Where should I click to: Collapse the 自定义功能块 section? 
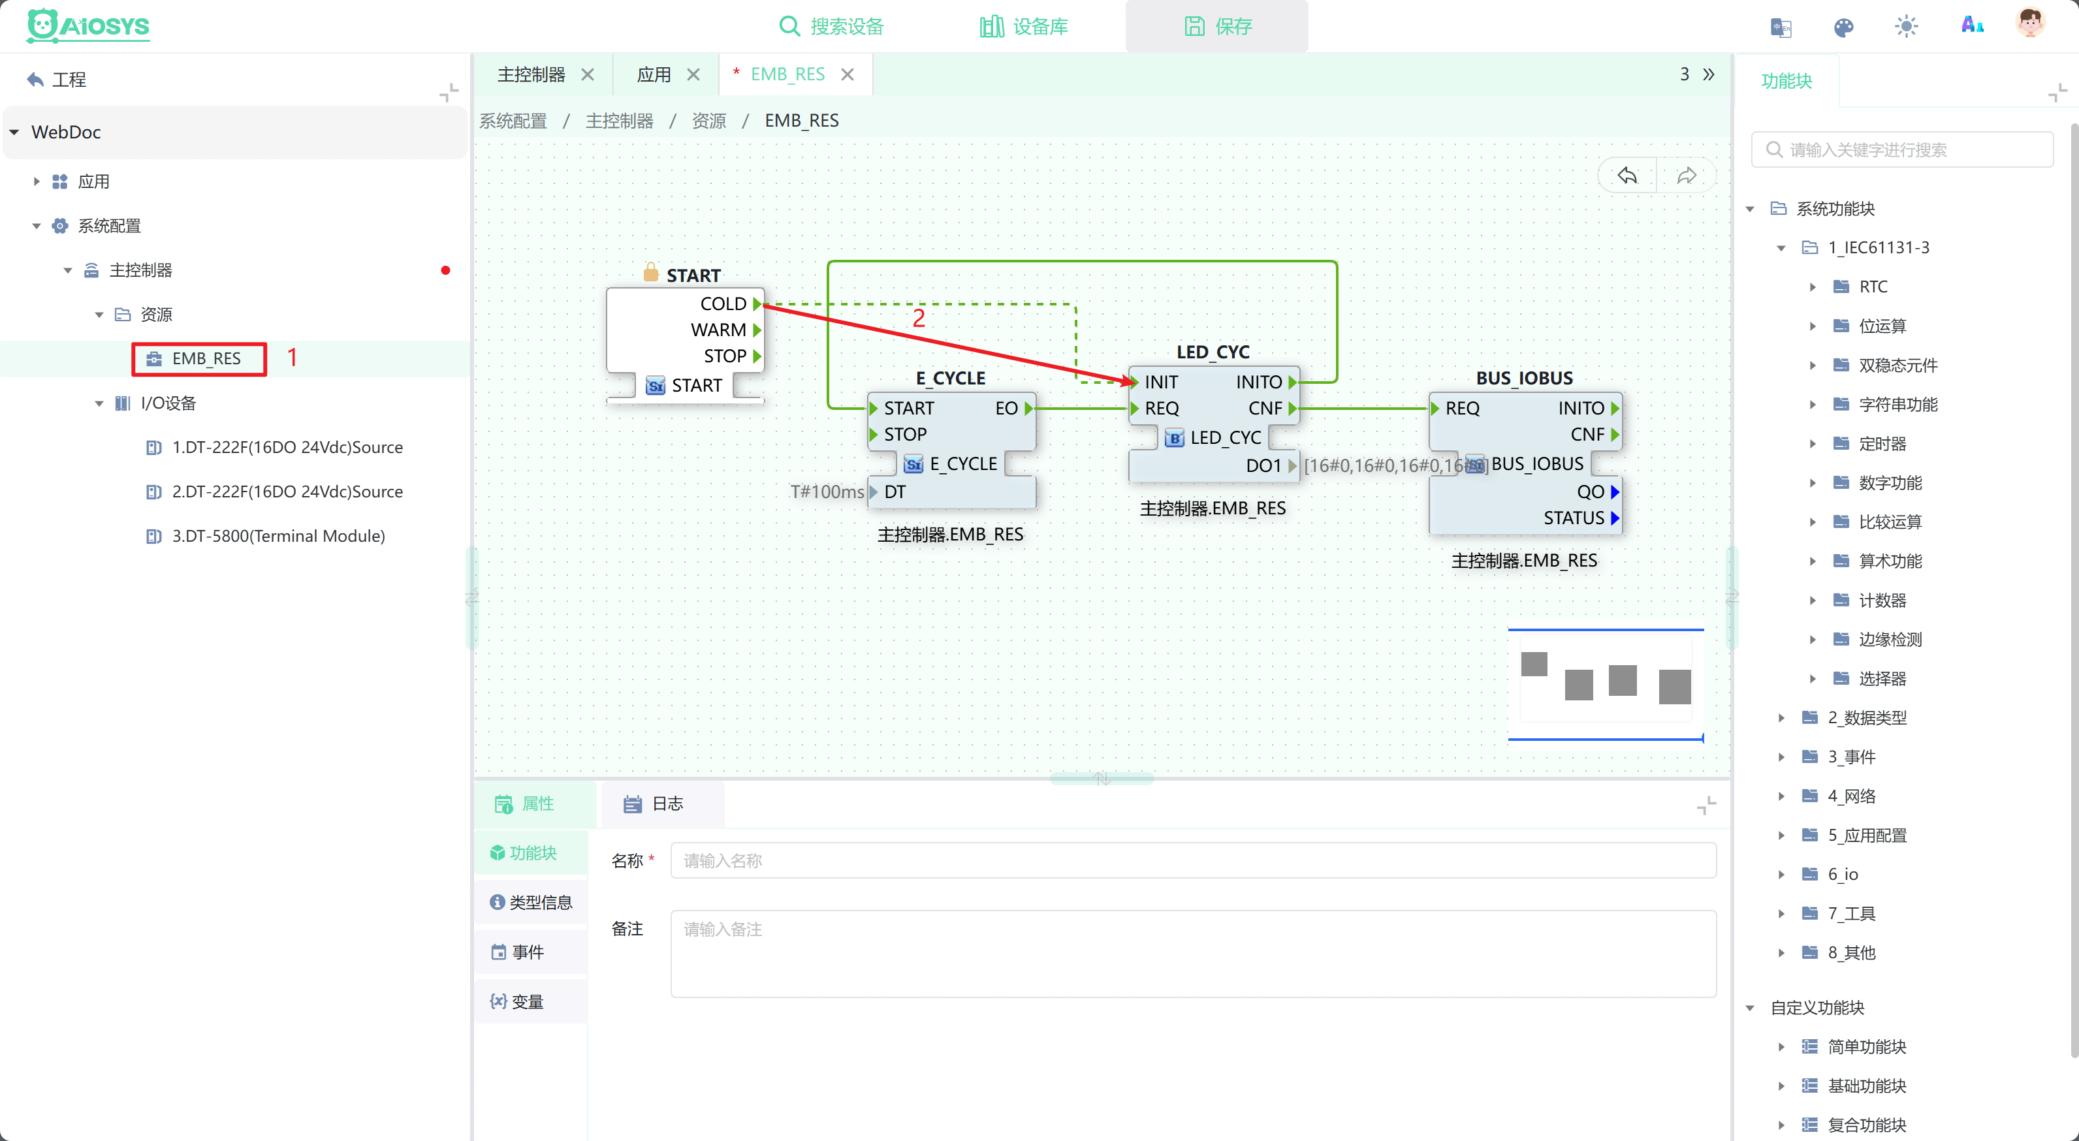pyautogui.click(x=1750, y=1008)
